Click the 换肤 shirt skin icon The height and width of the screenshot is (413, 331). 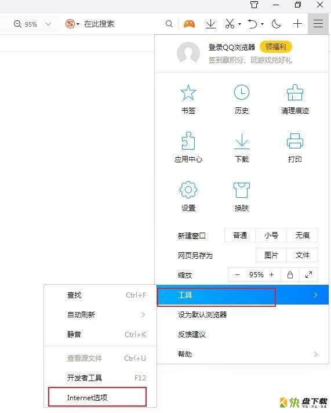point(242,190)
